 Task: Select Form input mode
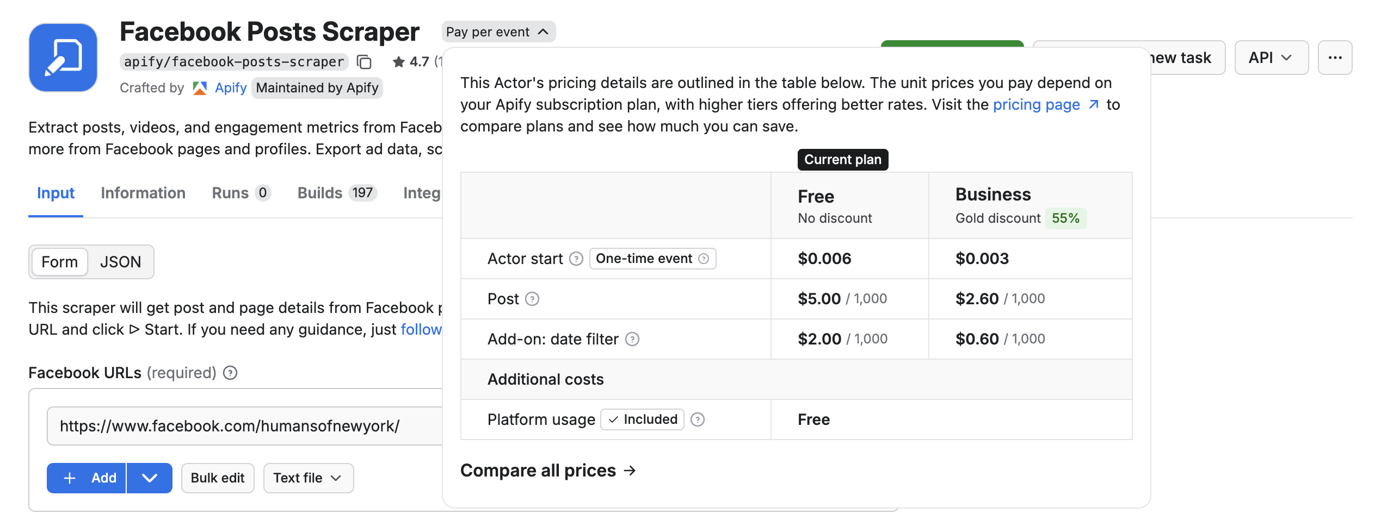[x=59, y=262]
